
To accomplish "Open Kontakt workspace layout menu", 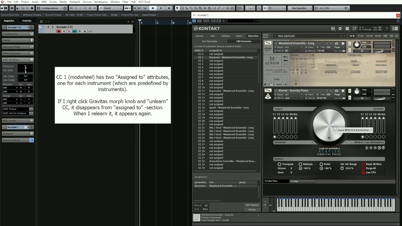I will pos(347,29).
